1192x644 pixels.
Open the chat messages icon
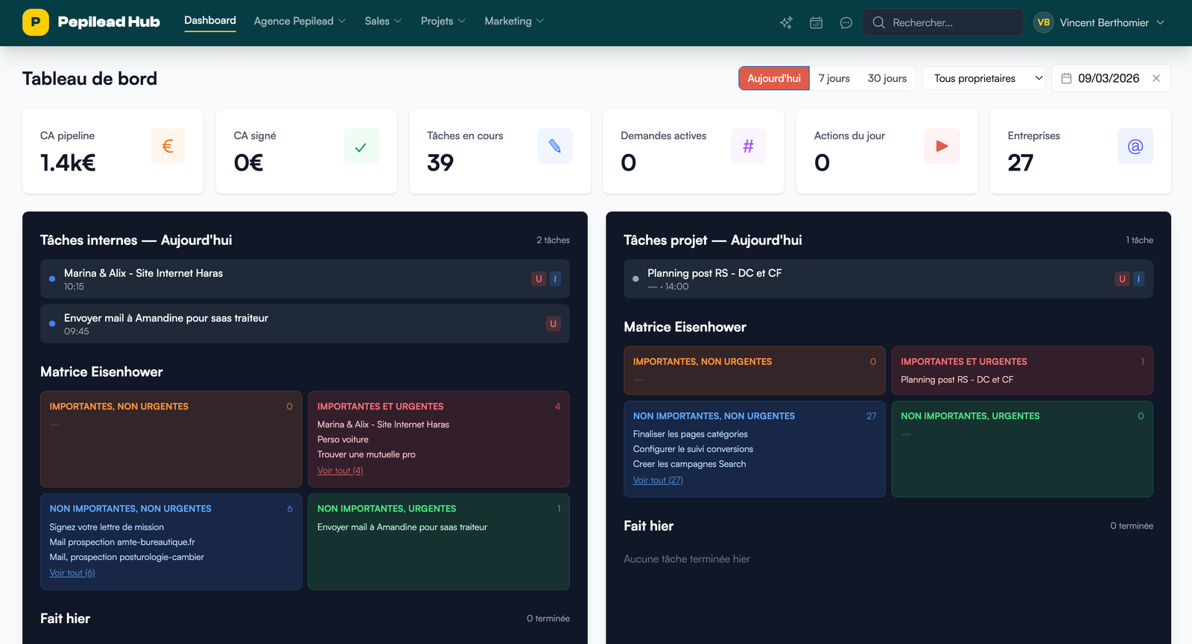[846, 23]
